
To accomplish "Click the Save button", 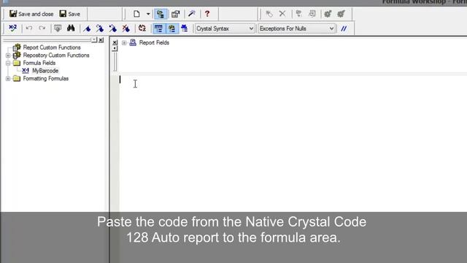I will point(70,14).
